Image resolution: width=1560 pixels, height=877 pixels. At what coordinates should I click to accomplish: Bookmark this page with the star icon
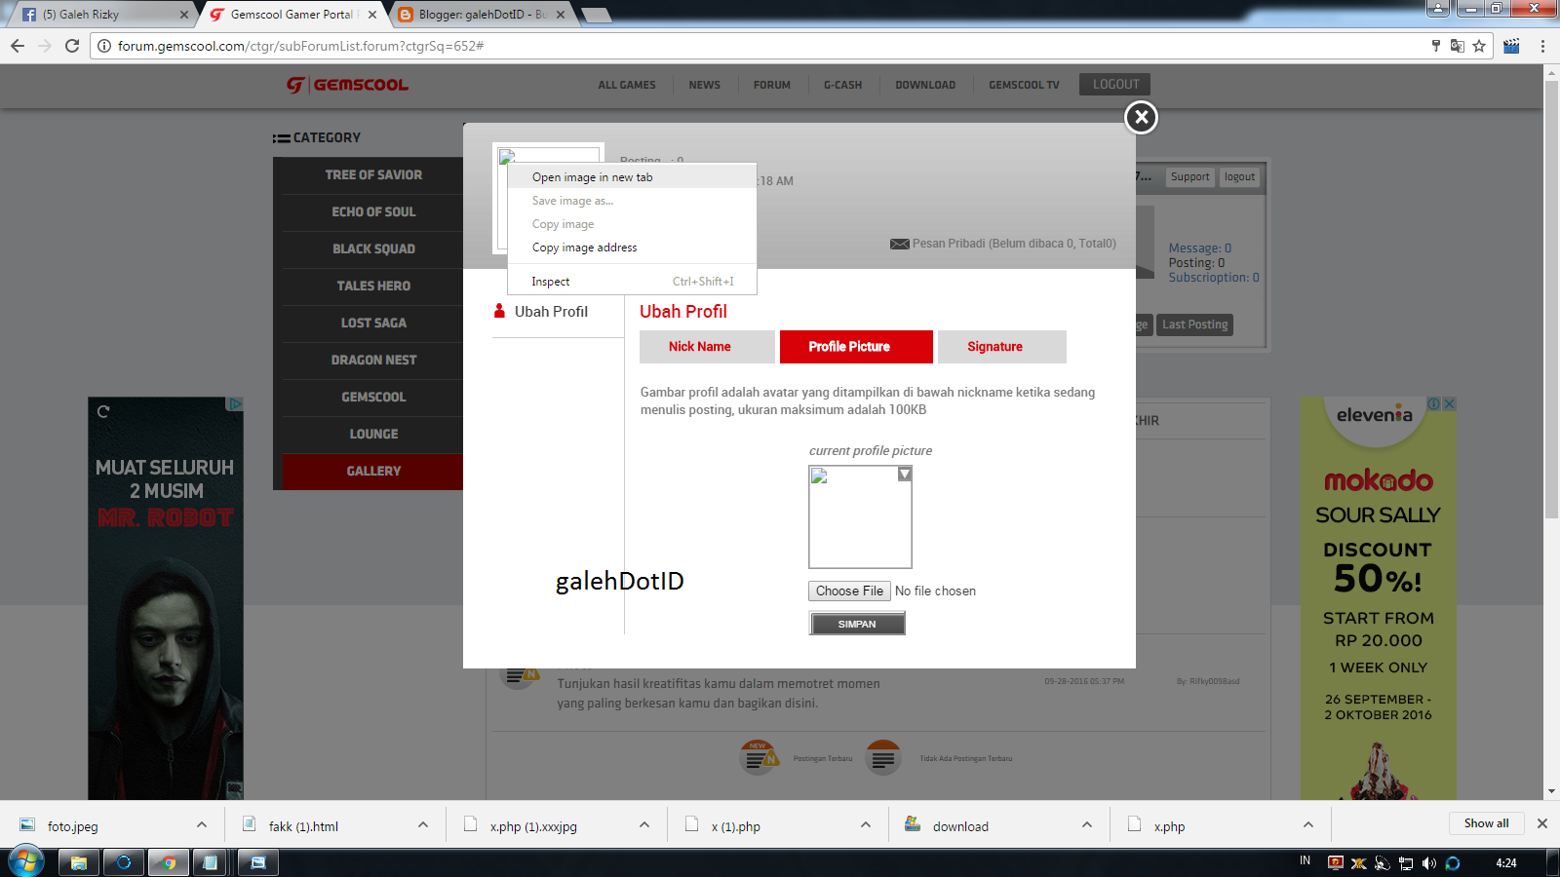coord(1478,45)
